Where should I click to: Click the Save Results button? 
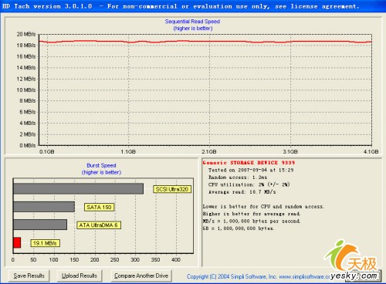pyautogui.click(x=29, y=276)
